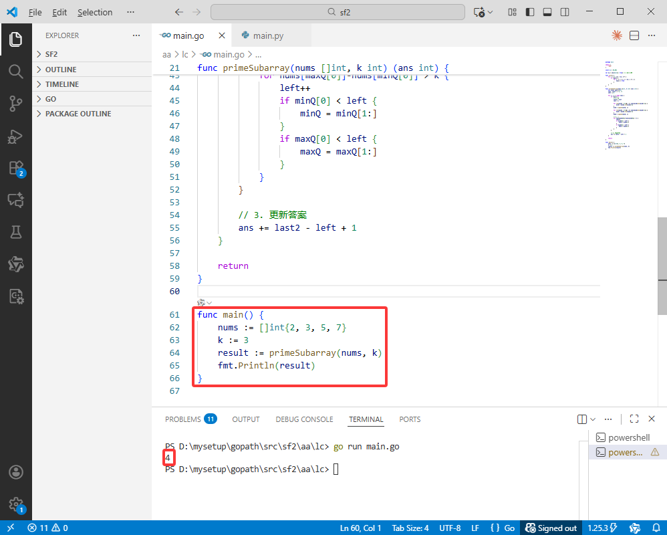Click the orange star icon in editor toolbar
The image size is (667, 535).
click(x=617, y=35)
